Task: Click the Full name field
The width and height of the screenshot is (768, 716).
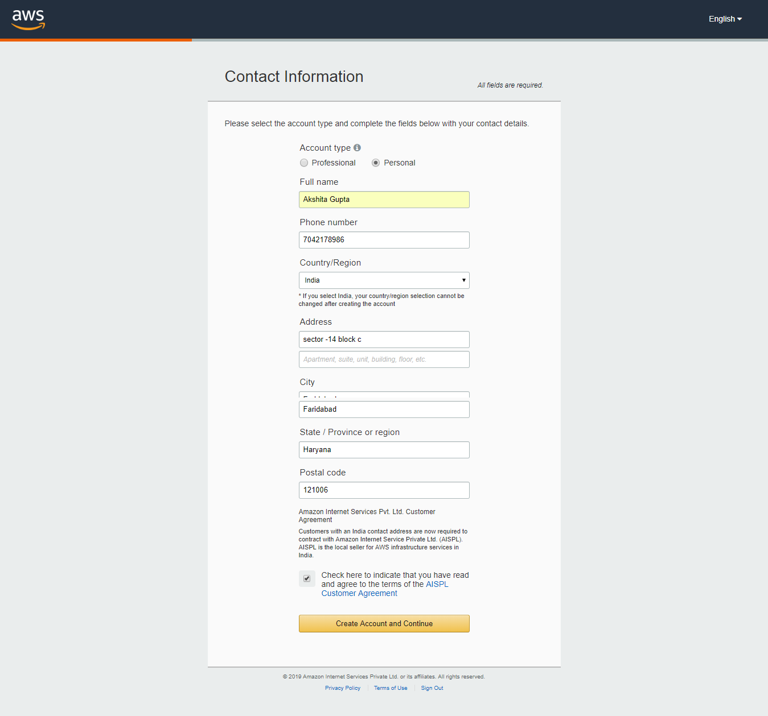Action: tap(384, 200)
